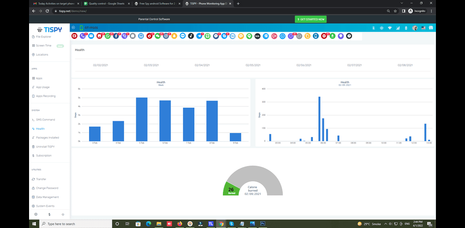Open the user avatar profile menu

(415, 28)
